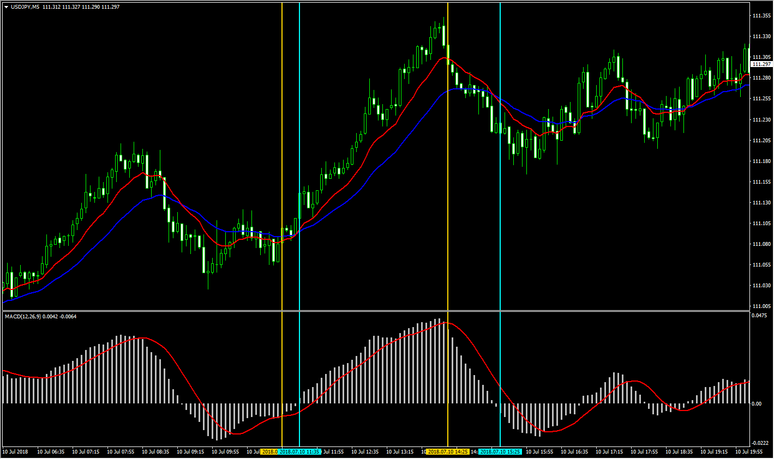Click the cyan 2018.07.10 11:35 time label
The image size is (774, 459).
(x=299, y=452)
